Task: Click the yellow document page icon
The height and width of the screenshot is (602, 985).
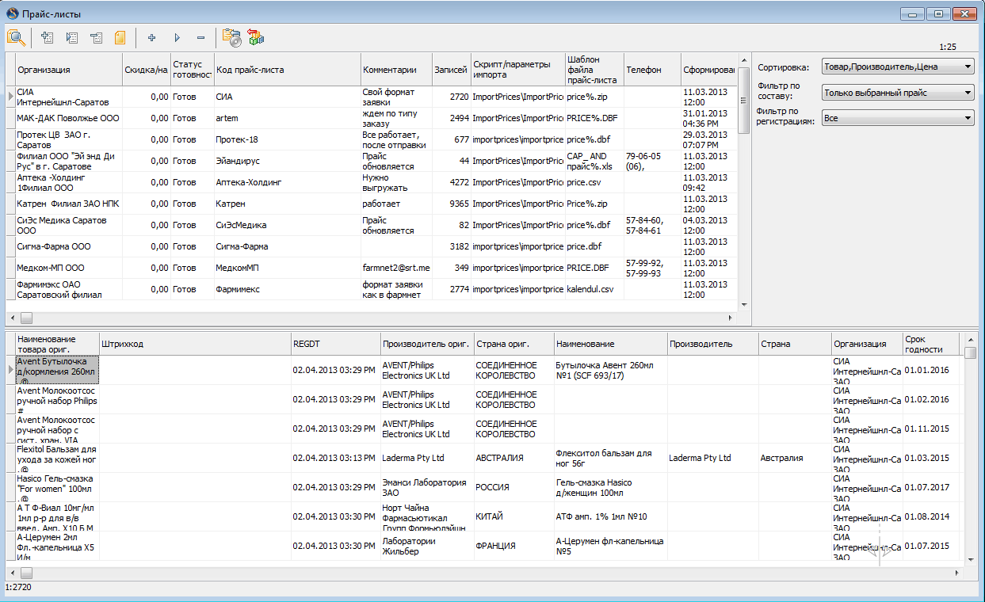Action: point(120,37)
